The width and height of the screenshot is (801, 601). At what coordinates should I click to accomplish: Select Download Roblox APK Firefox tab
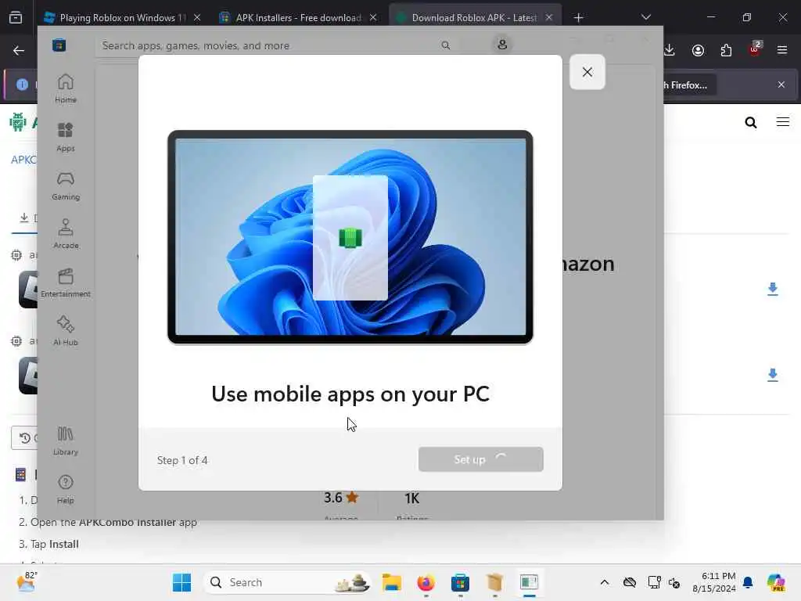click(x=475, y=18)
